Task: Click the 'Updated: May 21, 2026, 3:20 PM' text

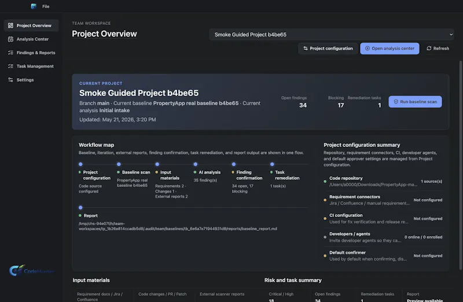Action: (117, 120)
